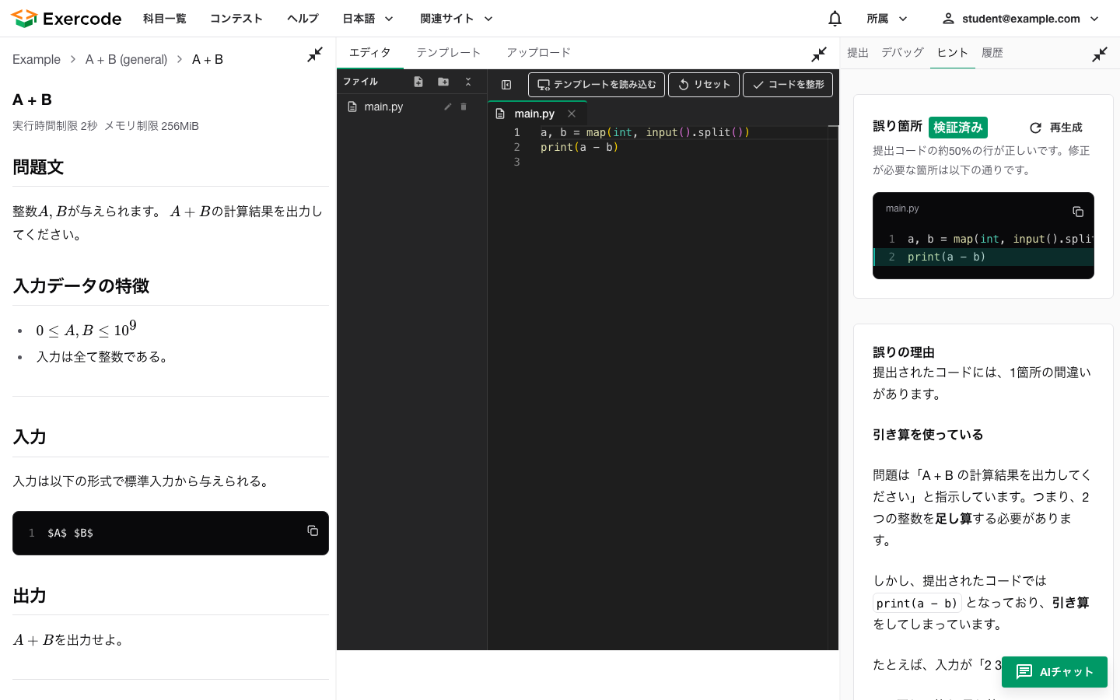Open the student@example.com account menu

point(1021,19)
